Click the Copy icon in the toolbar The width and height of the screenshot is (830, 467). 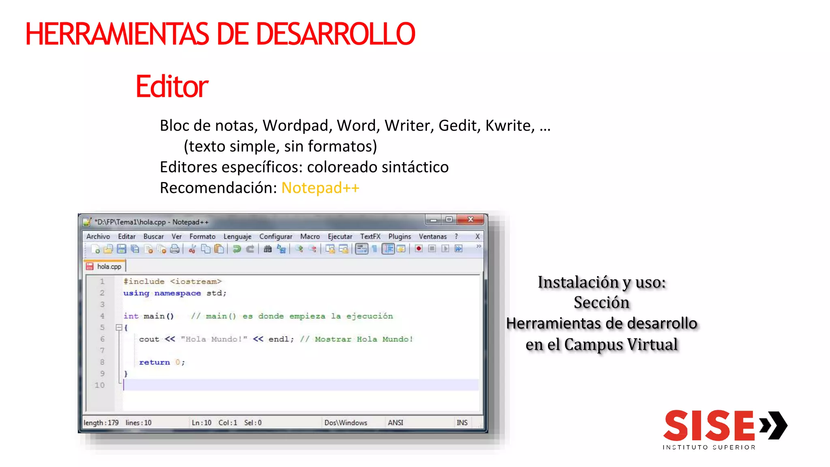(205, 249)
